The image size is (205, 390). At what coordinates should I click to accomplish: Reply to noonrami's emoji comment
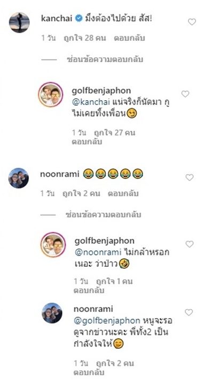coord(123,193)
